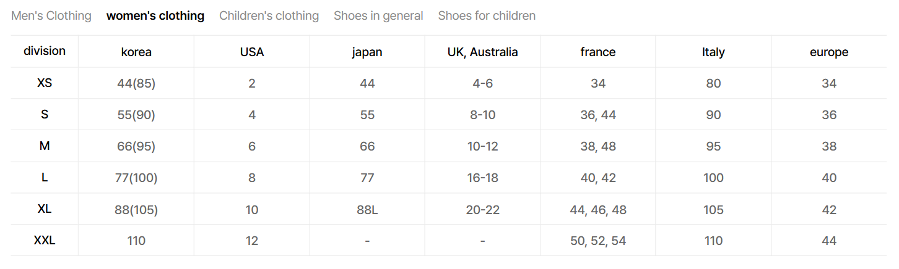899x269 pixels.
Task: Open the Children's clothing tab
Action: click(x=269, y=16)
